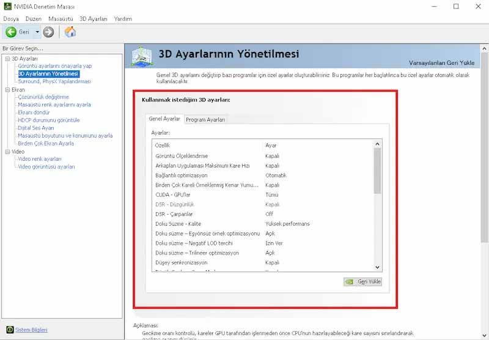This screenshot has height=340, width=489.
Task: Open Dijital Ses Ayarı
Action: (36, 128)
